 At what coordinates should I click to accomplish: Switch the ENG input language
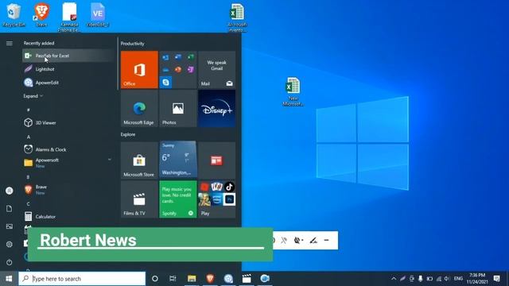click(x=458, y=279)
